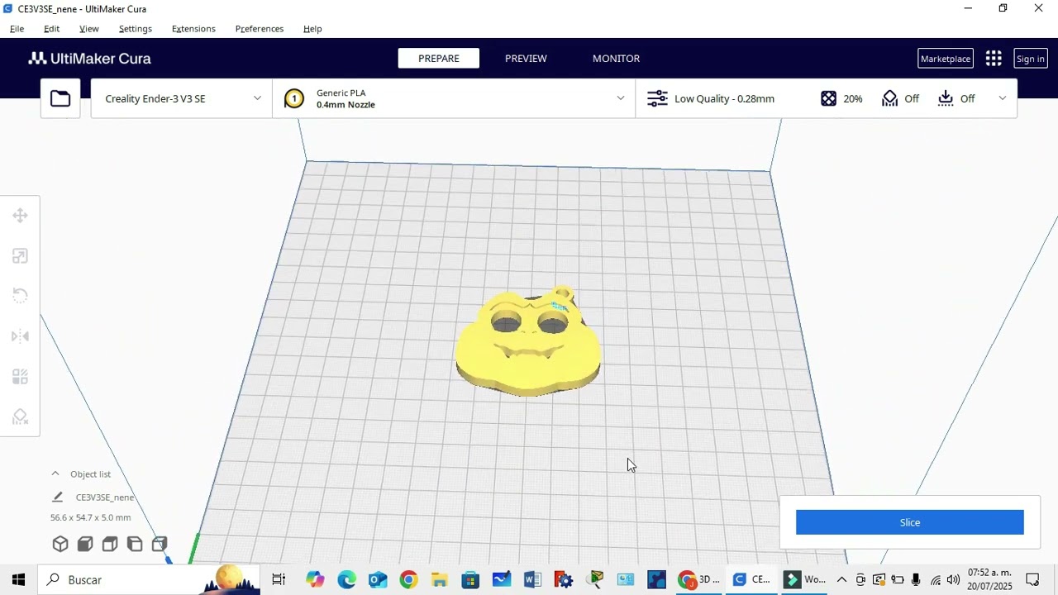
Task: Open Windows Start menu
Action: point(18,580)
